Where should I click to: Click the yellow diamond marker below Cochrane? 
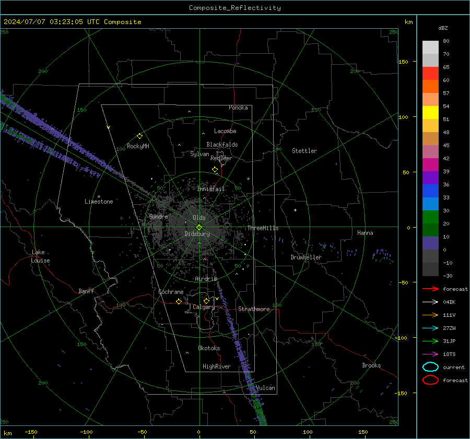click(x=179, y=301)
